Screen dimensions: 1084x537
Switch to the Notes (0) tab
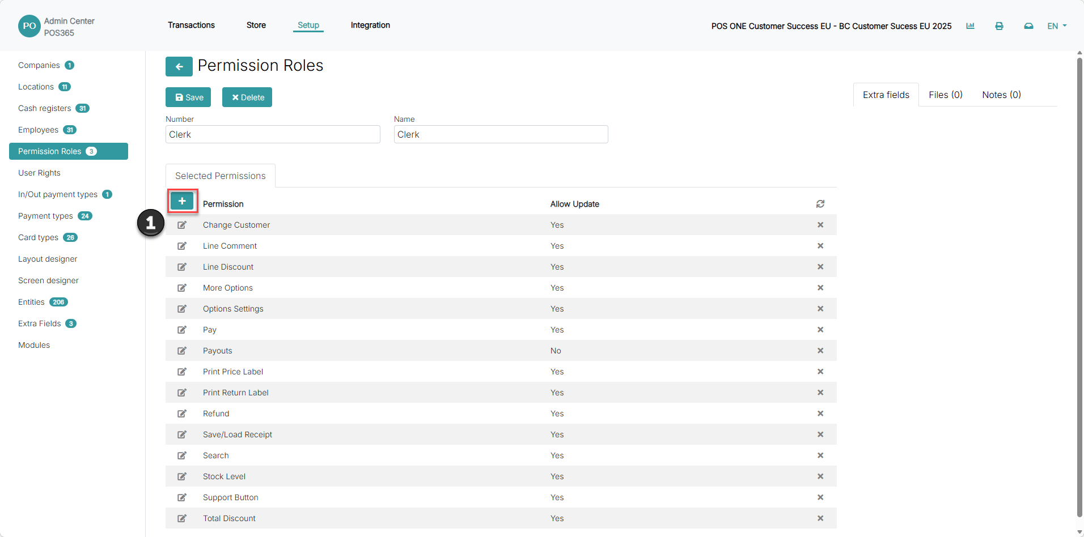pos(1001,95)
